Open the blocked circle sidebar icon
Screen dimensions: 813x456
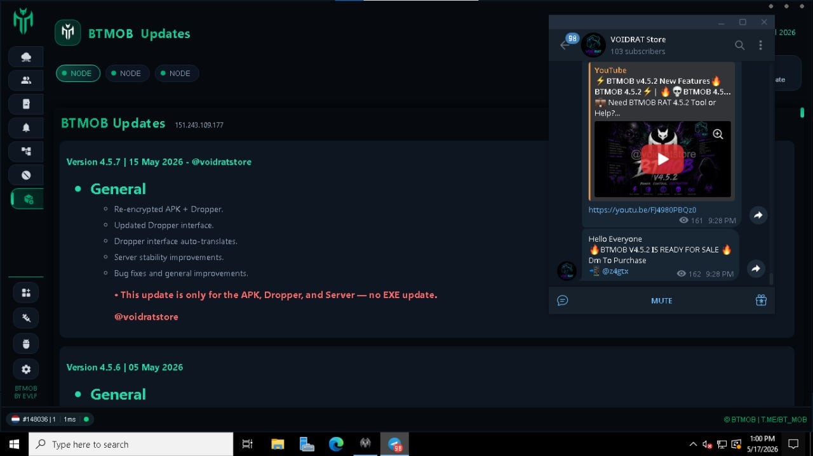pos(26,175)
